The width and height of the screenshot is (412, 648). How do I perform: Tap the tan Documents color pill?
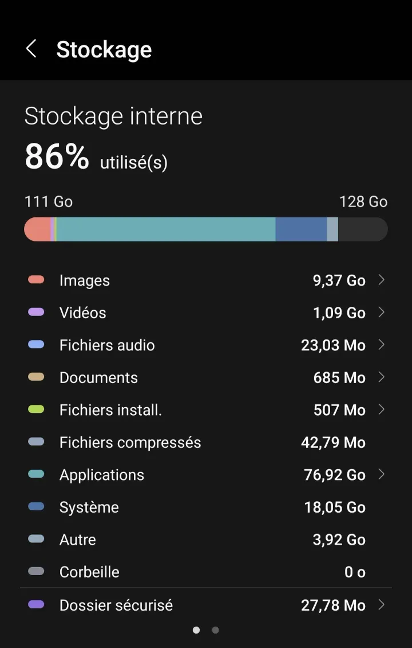tap(36, 377)
